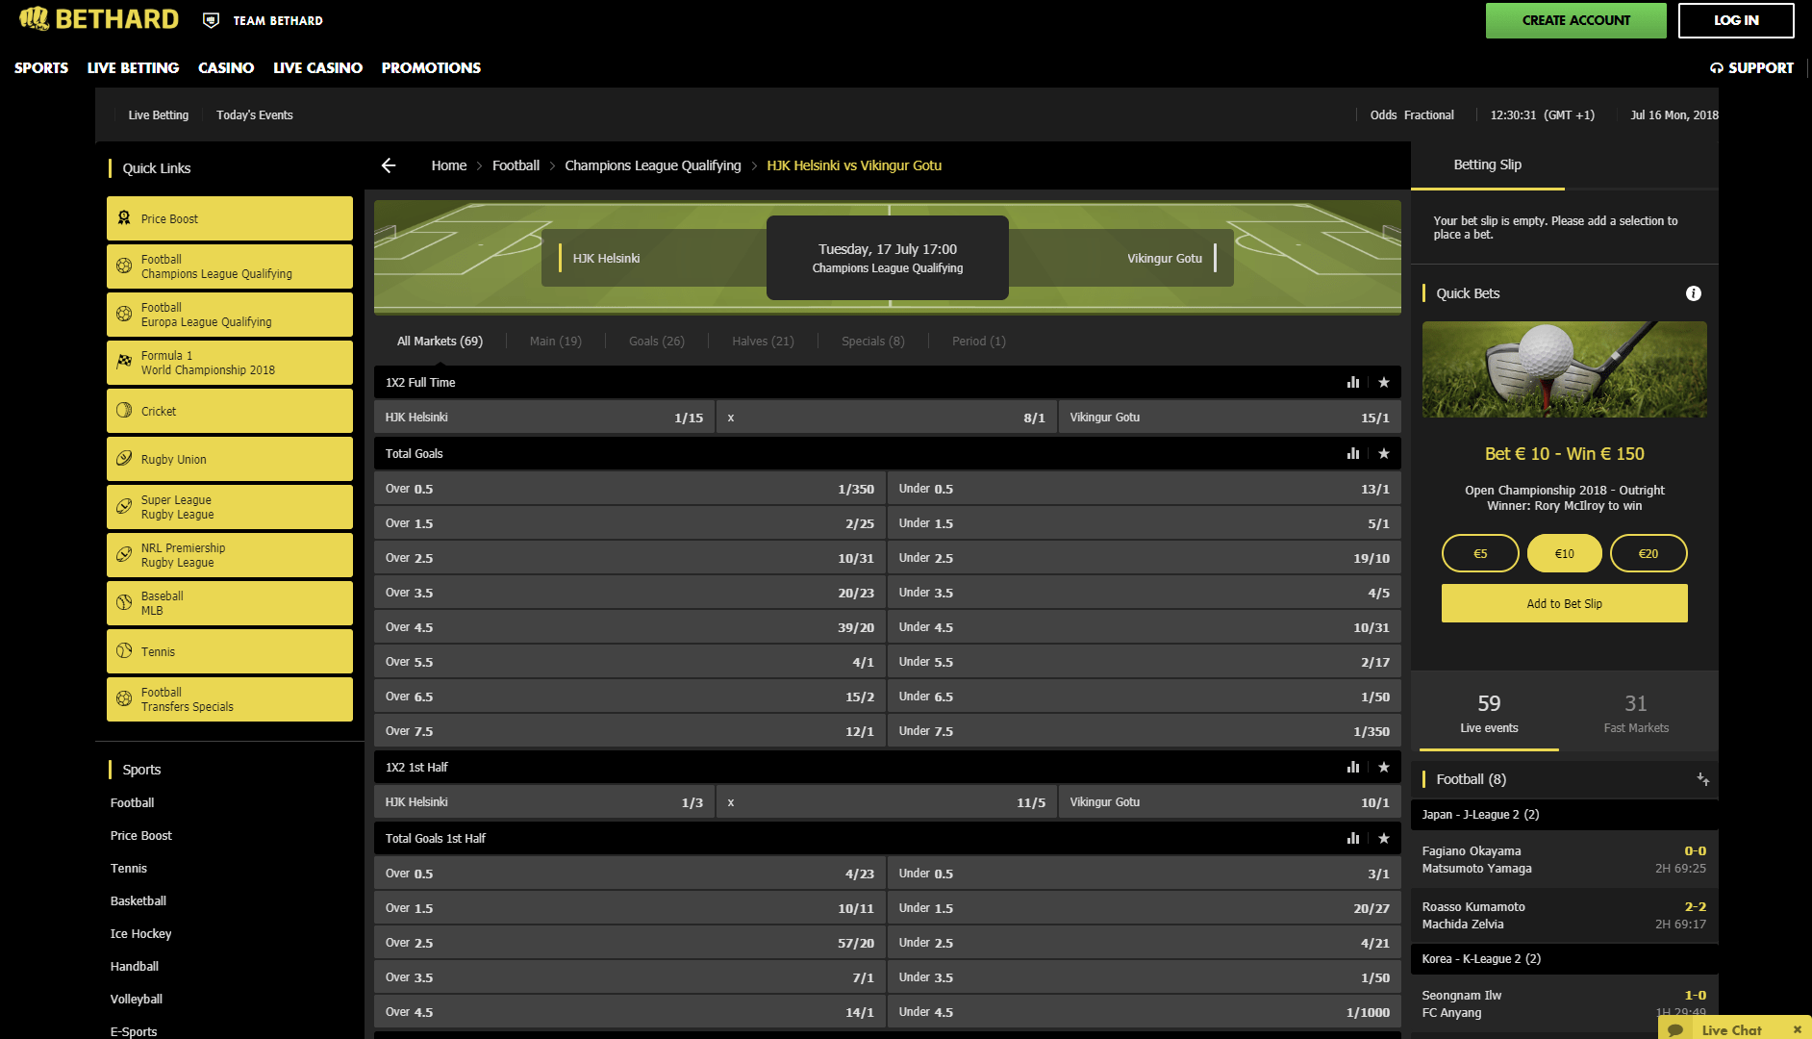The image size is (1812, 1039).
Task: Open the All Markets (69) tab
Action: tap(440, 342)
